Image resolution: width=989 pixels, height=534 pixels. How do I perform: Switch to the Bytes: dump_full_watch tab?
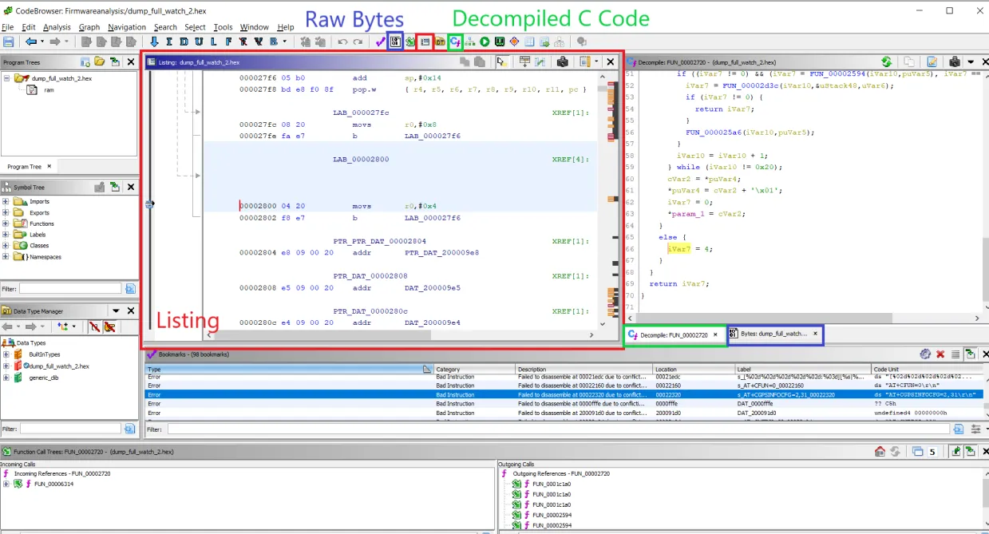[773, 334]
